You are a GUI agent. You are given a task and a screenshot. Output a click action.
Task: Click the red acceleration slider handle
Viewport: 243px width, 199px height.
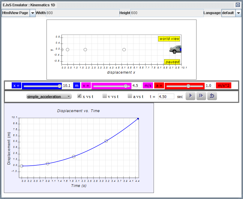point(188,86)
